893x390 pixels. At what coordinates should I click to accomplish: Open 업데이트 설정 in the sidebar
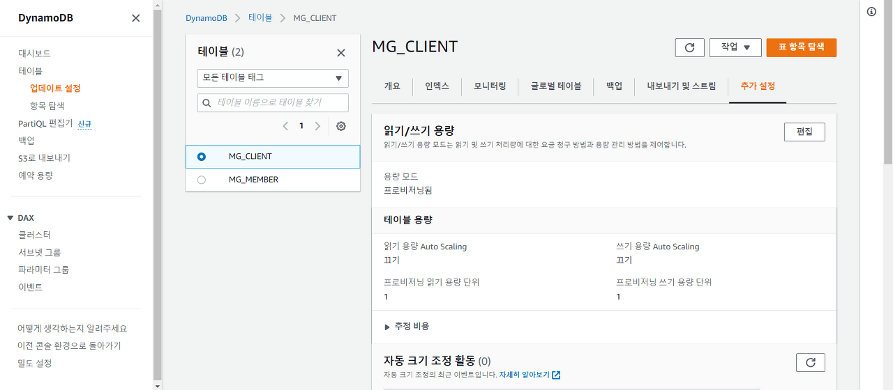pyautogui.click(x=55, y=88)
